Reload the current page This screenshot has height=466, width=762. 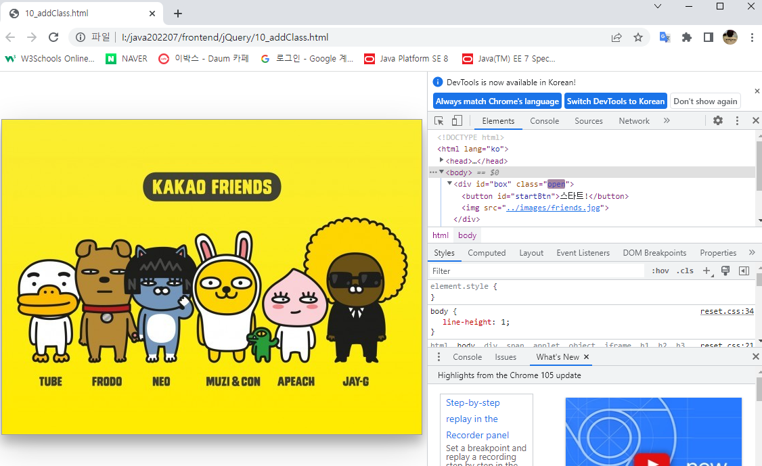tap(53, 37)
